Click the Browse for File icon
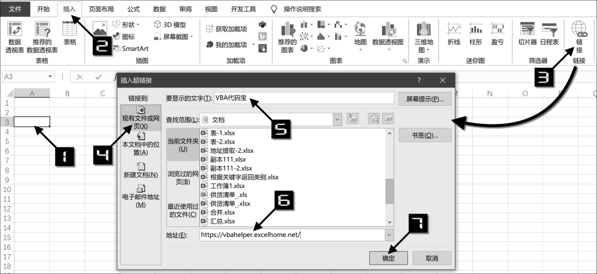Screen dimensions: 597x274 point(388,119)
